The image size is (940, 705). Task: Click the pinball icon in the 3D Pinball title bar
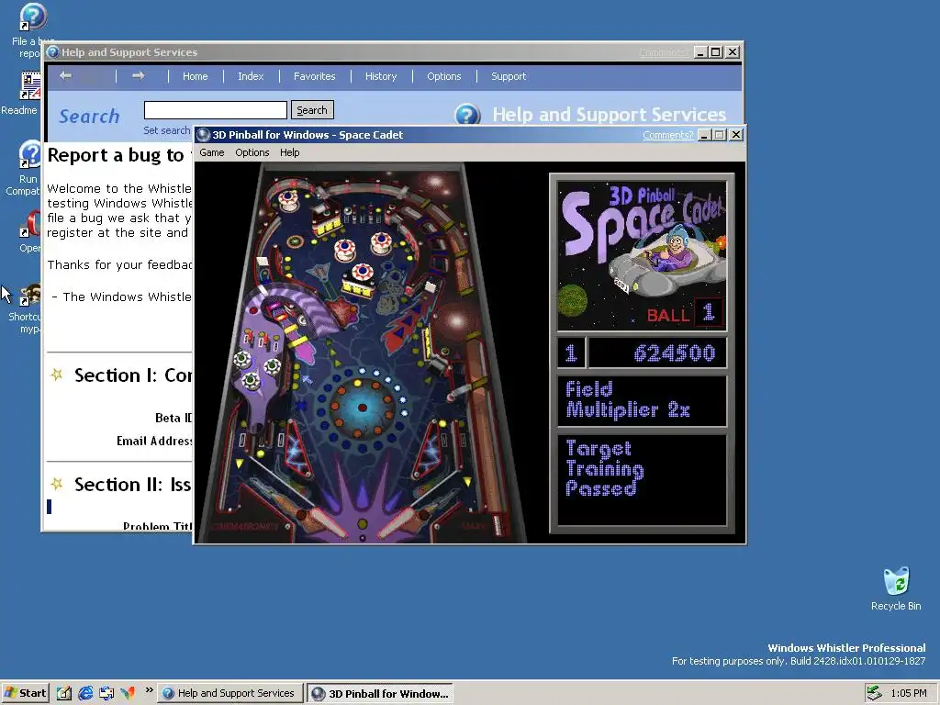[x=203, y=135]
